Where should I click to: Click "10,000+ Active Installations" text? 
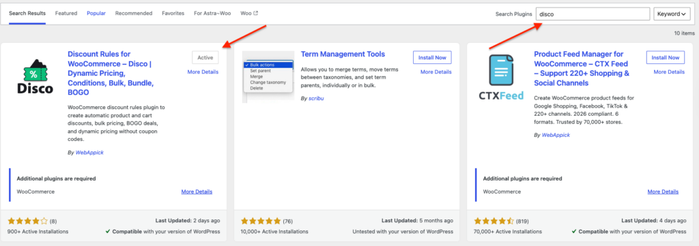pyautogui.click(x=274, y=231)
